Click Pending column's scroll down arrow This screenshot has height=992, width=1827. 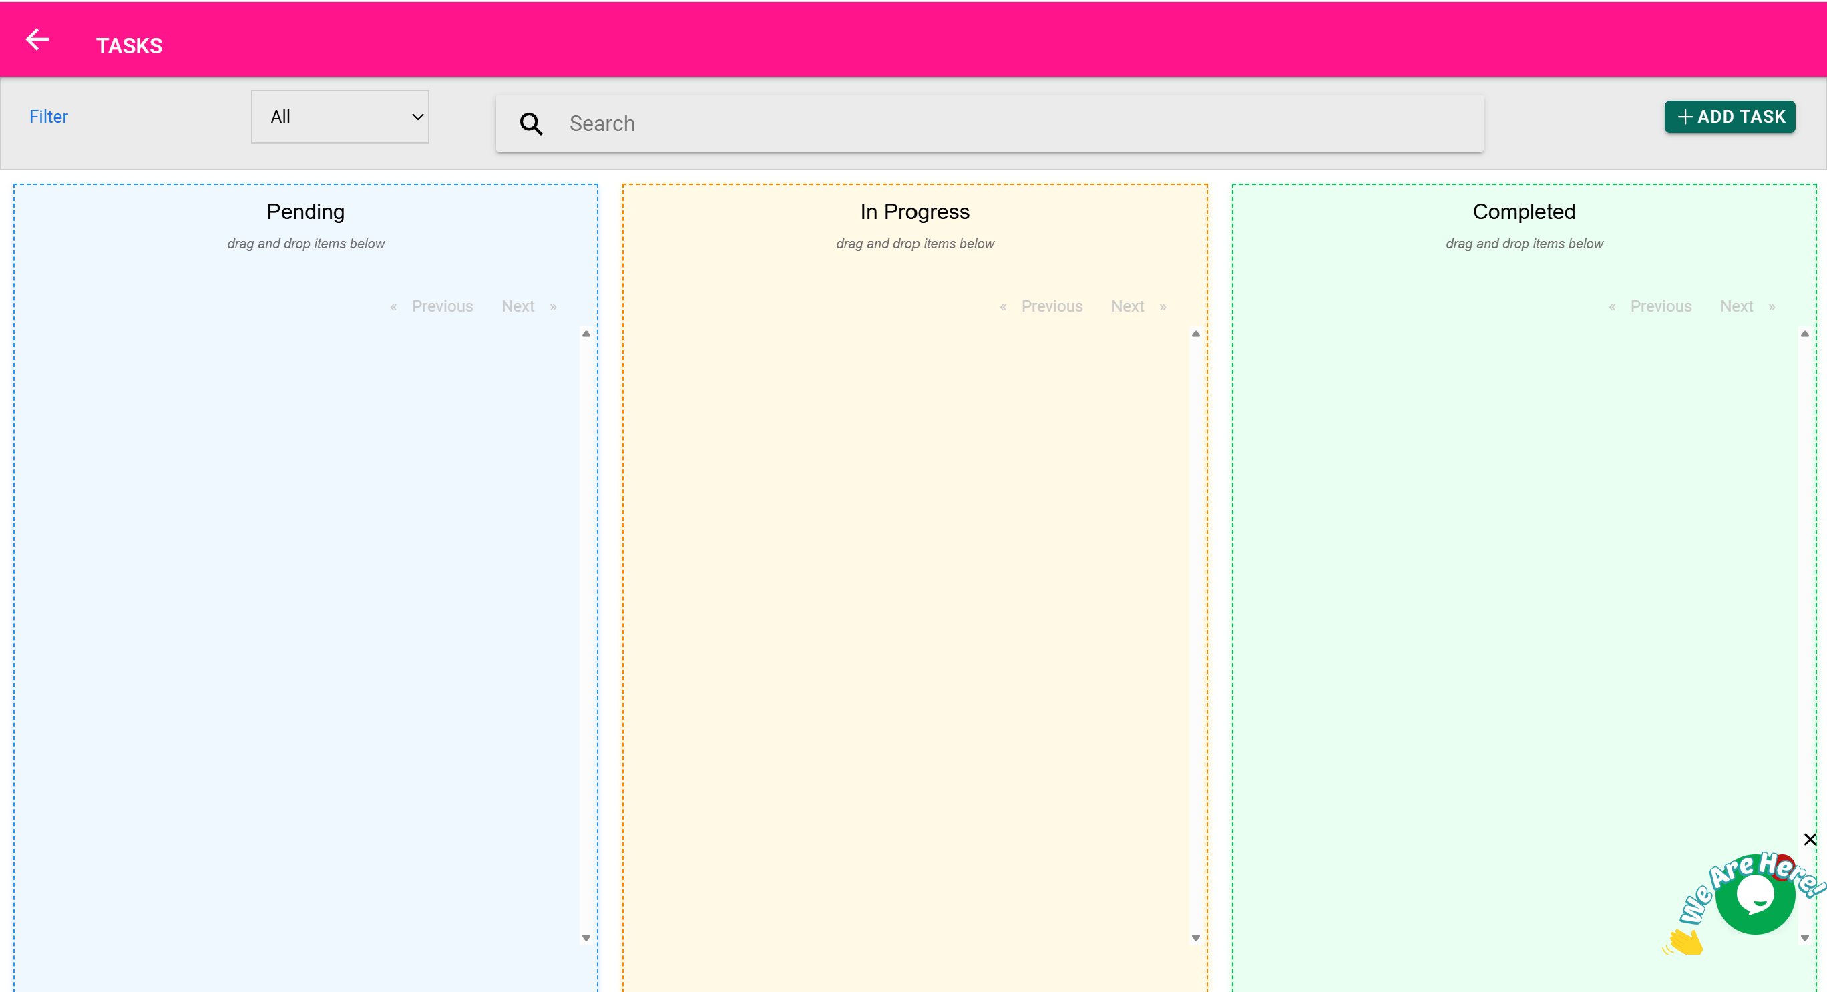click(586, 938)
